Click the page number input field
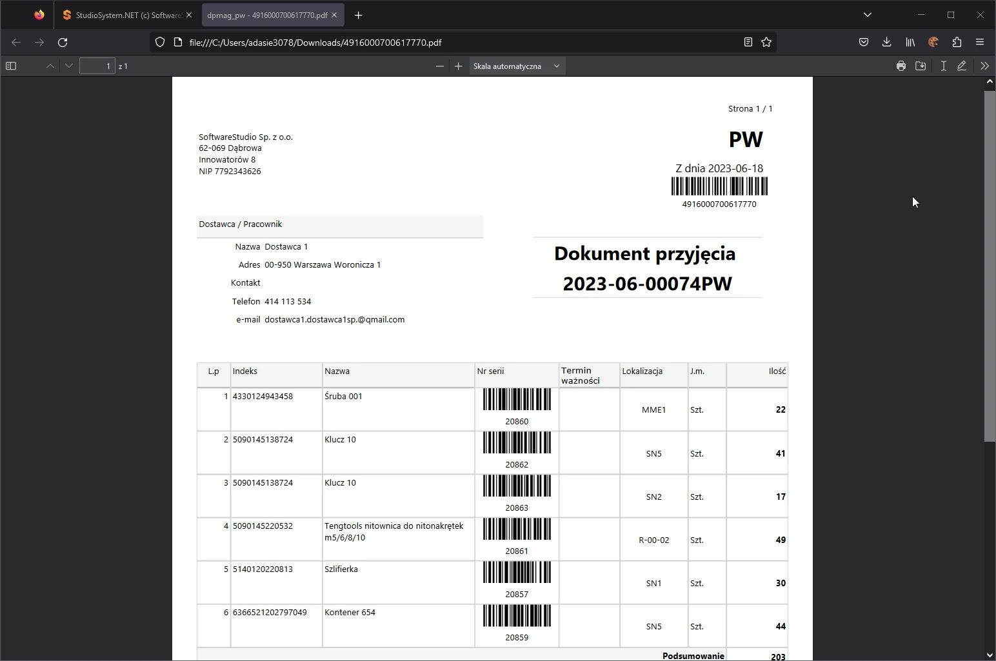This screenshot has width=996, height=661. click(x=97, y=66)
